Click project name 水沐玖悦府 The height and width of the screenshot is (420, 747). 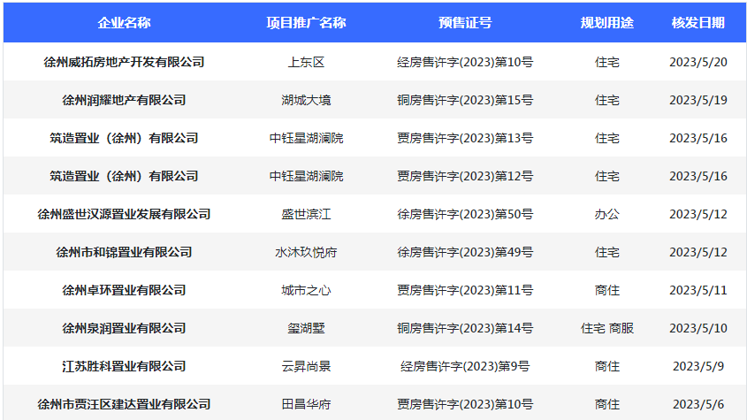[306, 252]
